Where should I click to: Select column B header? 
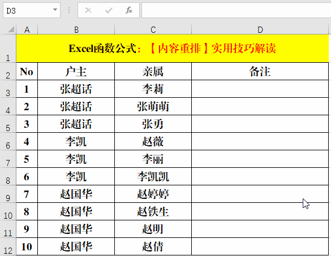[x=76, y=29]
